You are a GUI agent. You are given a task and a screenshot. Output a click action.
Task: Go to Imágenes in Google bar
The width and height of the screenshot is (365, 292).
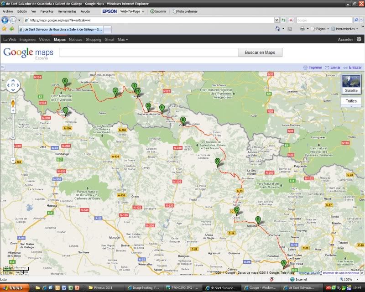click(x=27, y=39)
